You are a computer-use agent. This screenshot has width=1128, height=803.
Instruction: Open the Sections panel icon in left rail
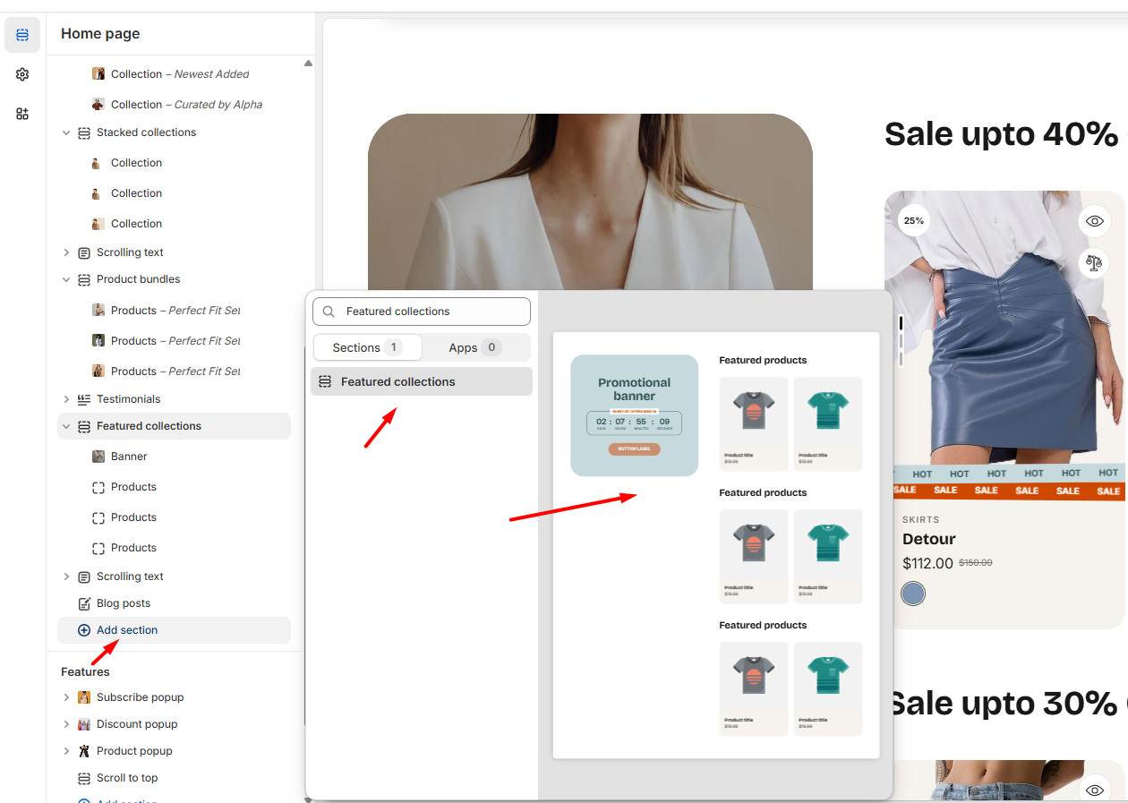coord(22,35)
